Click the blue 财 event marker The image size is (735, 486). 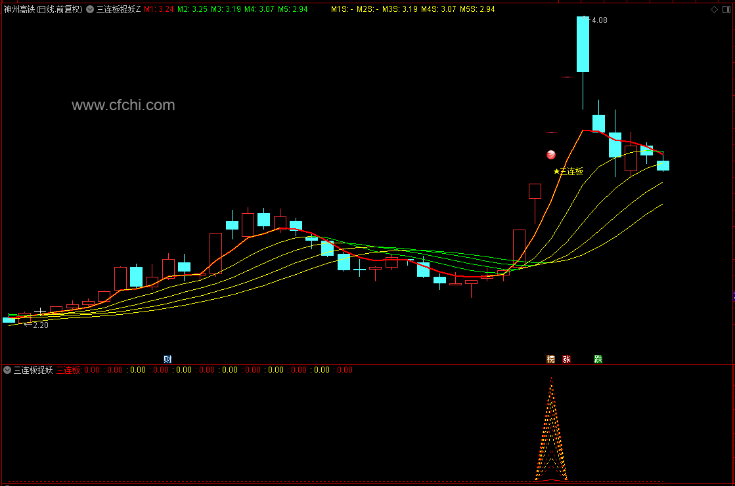pos(167,359)
